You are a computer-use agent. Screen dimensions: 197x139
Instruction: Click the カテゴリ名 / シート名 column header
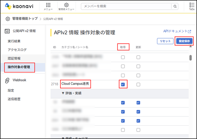[x=75, y=47]
